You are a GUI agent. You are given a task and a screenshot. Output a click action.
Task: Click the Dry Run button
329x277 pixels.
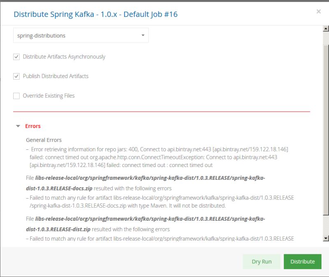pos(262,261)
